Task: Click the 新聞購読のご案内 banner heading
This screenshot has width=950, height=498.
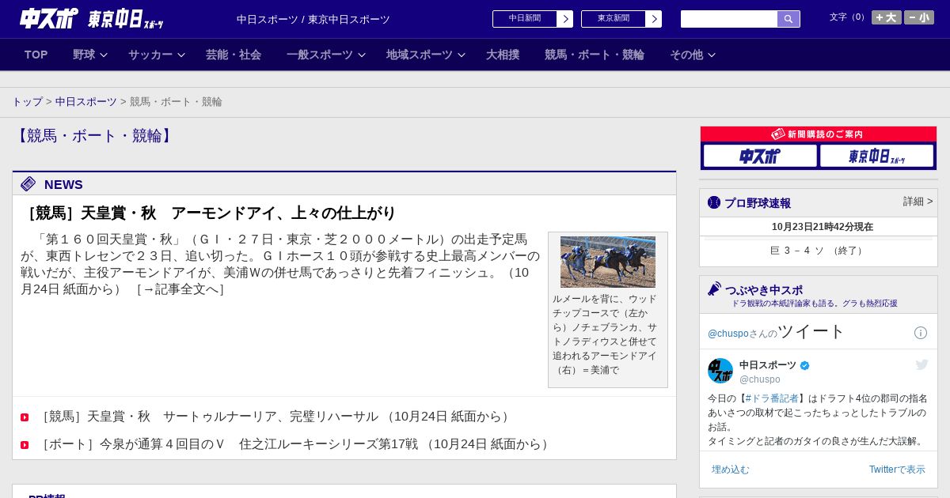Action: tap(819, 134)
